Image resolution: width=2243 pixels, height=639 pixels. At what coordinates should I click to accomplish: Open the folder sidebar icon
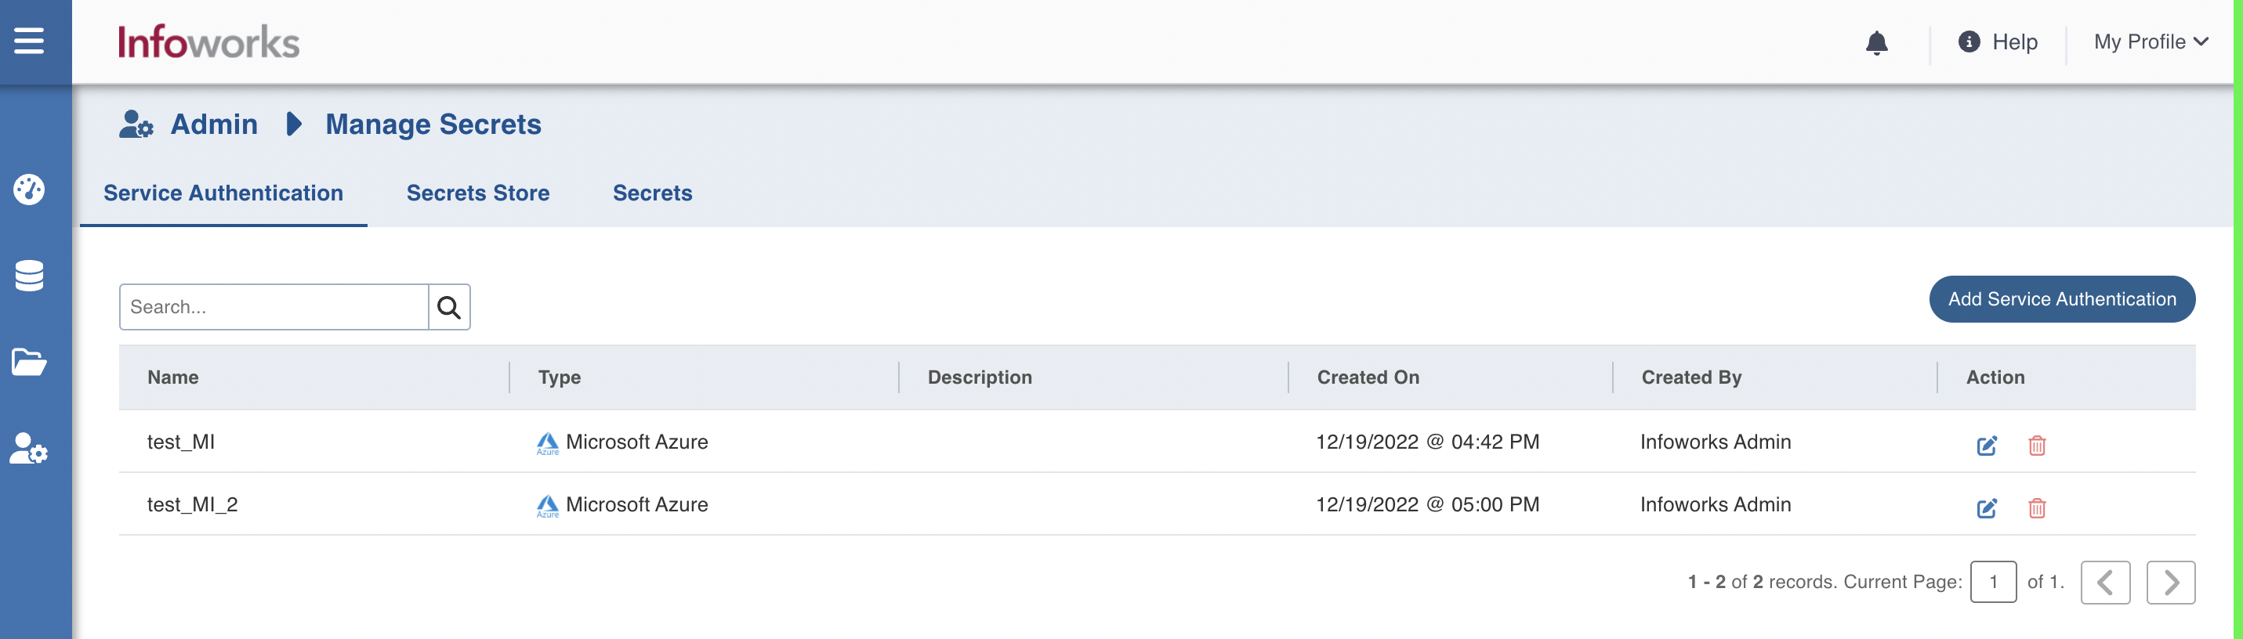coord(29,361)
